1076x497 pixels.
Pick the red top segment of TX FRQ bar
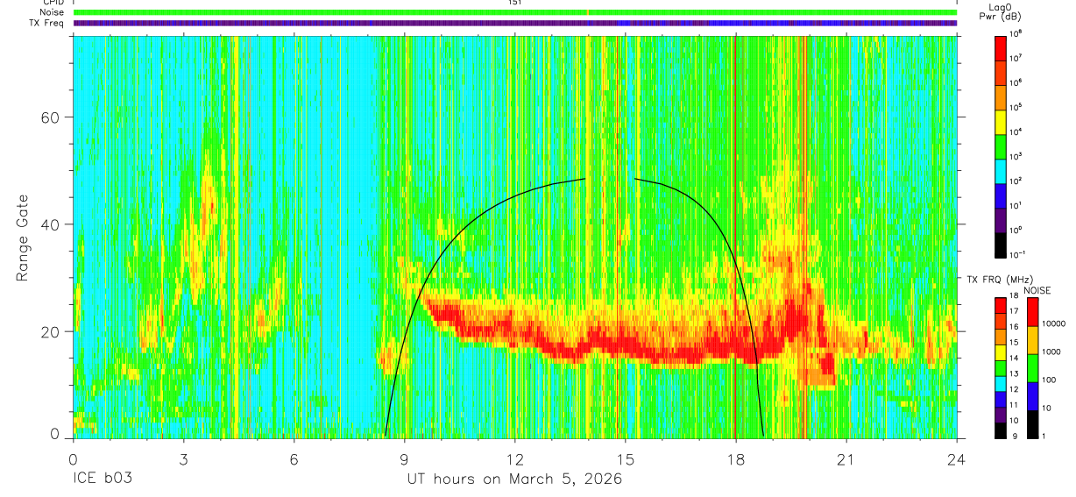(x=1002, y=306)
